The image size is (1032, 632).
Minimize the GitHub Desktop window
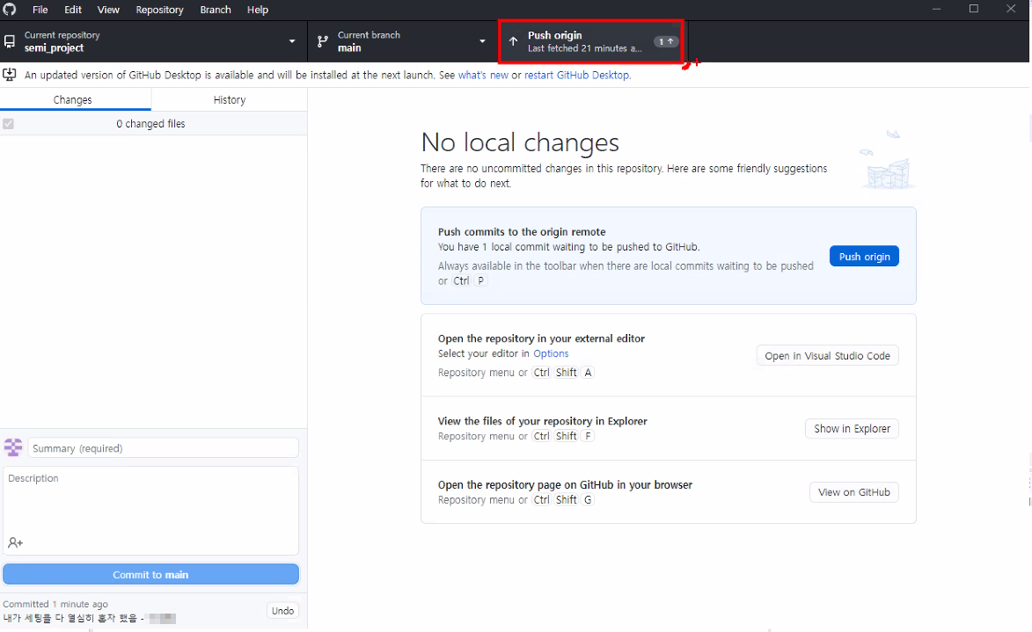point(936,9)
